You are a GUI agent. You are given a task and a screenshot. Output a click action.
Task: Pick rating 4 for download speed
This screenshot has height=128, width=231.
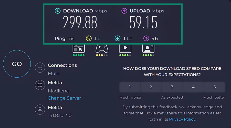[193, 87]
